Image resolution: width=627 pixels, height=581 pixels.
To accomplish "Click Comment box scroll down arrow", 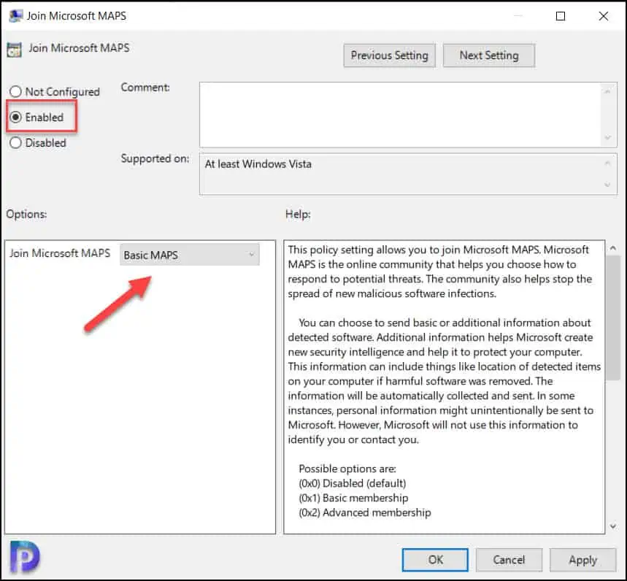I will pos(608,137).
